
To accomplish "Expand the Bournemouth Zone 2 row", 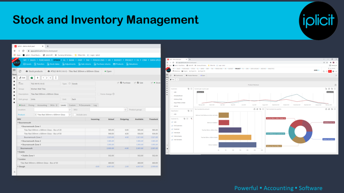I will (21, 141).
